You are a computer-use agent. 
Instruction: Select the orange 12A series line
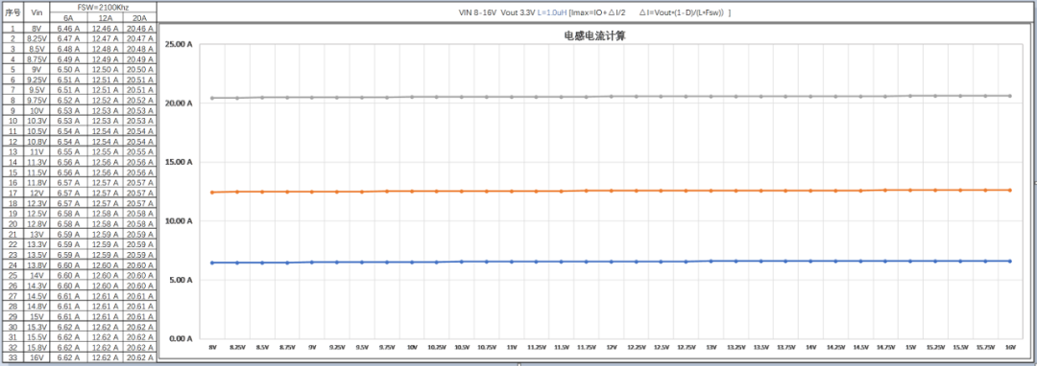611,191
